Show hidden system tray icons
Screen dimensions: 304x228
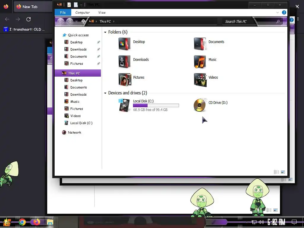[247, 222]
